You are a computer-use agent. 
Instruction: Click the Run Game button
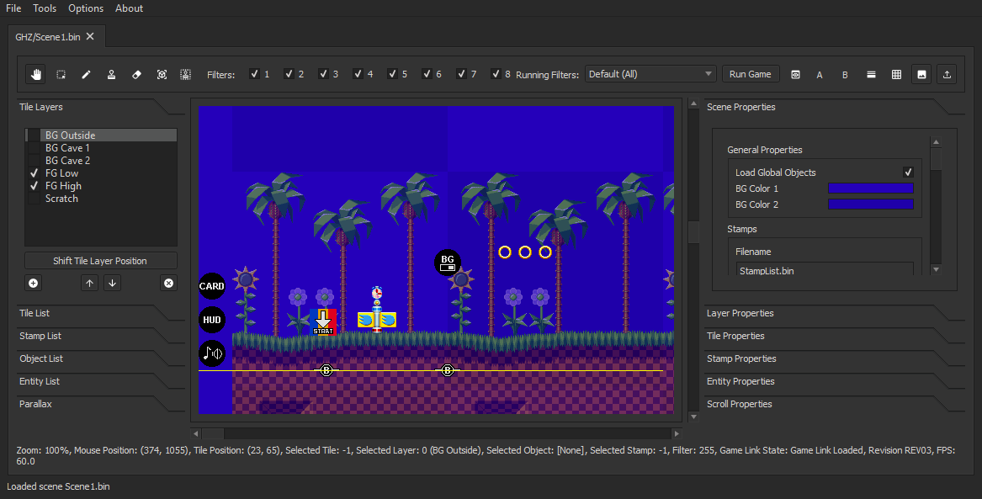click(751, 74)
